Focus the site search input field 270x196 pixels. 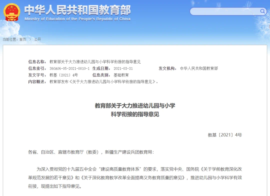click(x=228, y=12)
